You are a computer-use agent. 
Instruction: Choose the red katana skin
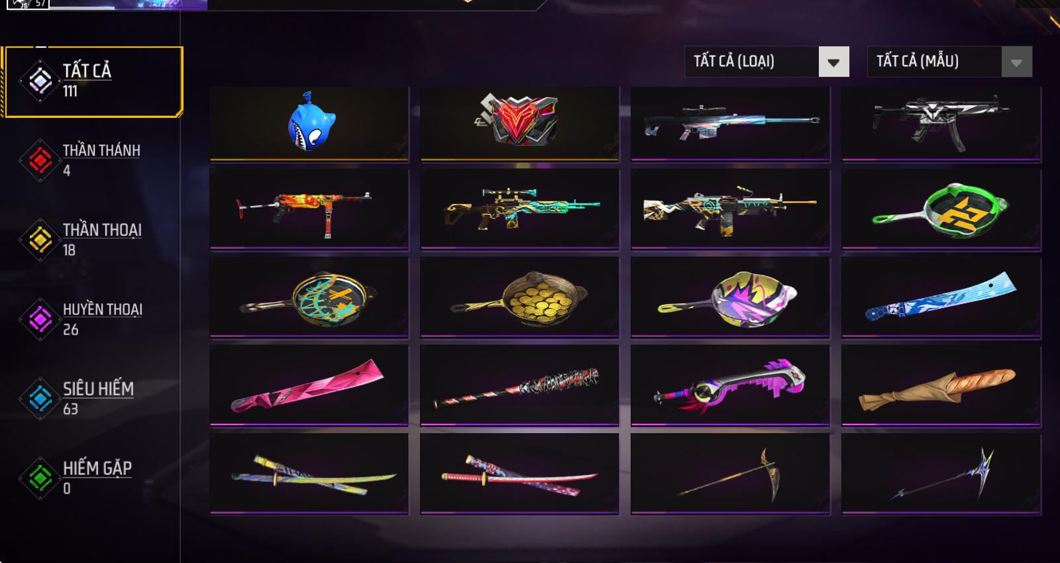point(520,473)
